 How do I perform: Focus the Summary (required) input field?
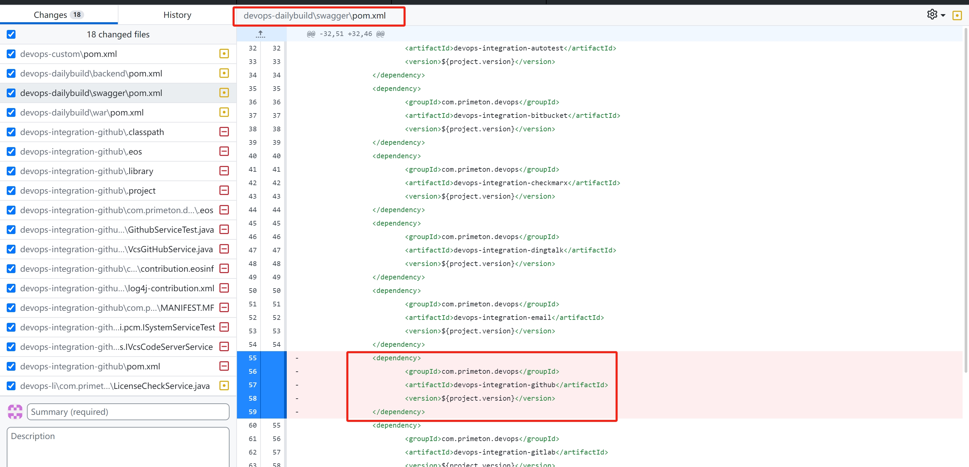pyautogui.click(x=128, y=412)
